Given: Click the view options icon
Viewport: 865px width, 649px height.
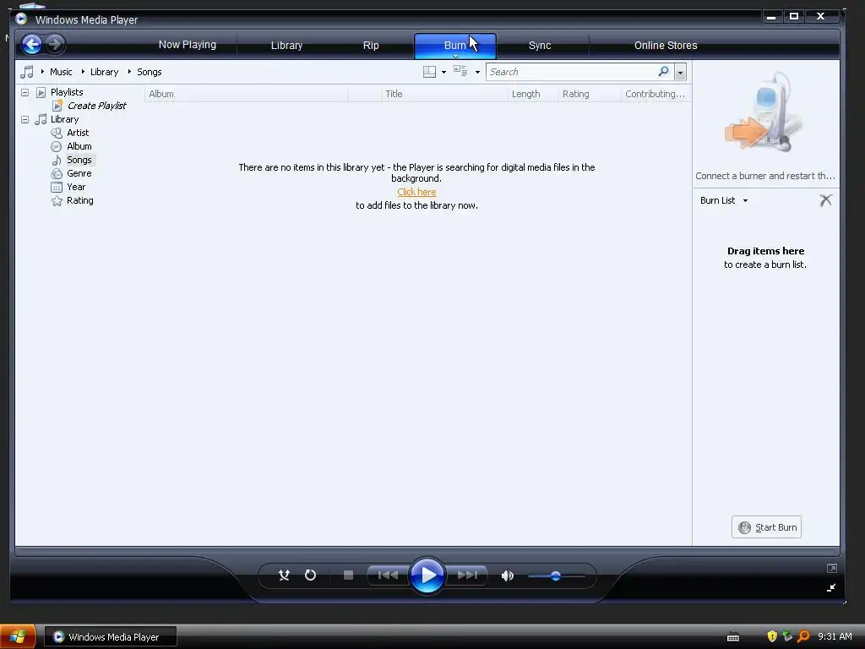Looking at the screenshot, I should coord(460,71).
